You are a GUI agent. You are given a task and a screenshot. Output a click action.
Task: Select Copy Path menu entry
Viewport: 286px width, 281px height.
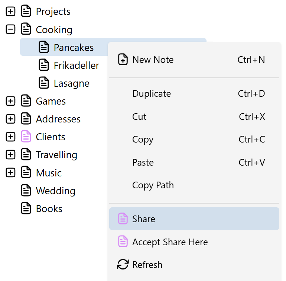click(x=194, y=185)
